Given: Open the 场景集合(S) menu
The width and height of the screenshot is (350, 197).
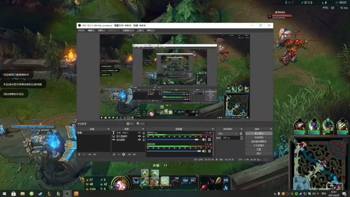Looking at the screenshot, I should coord(128,31).
